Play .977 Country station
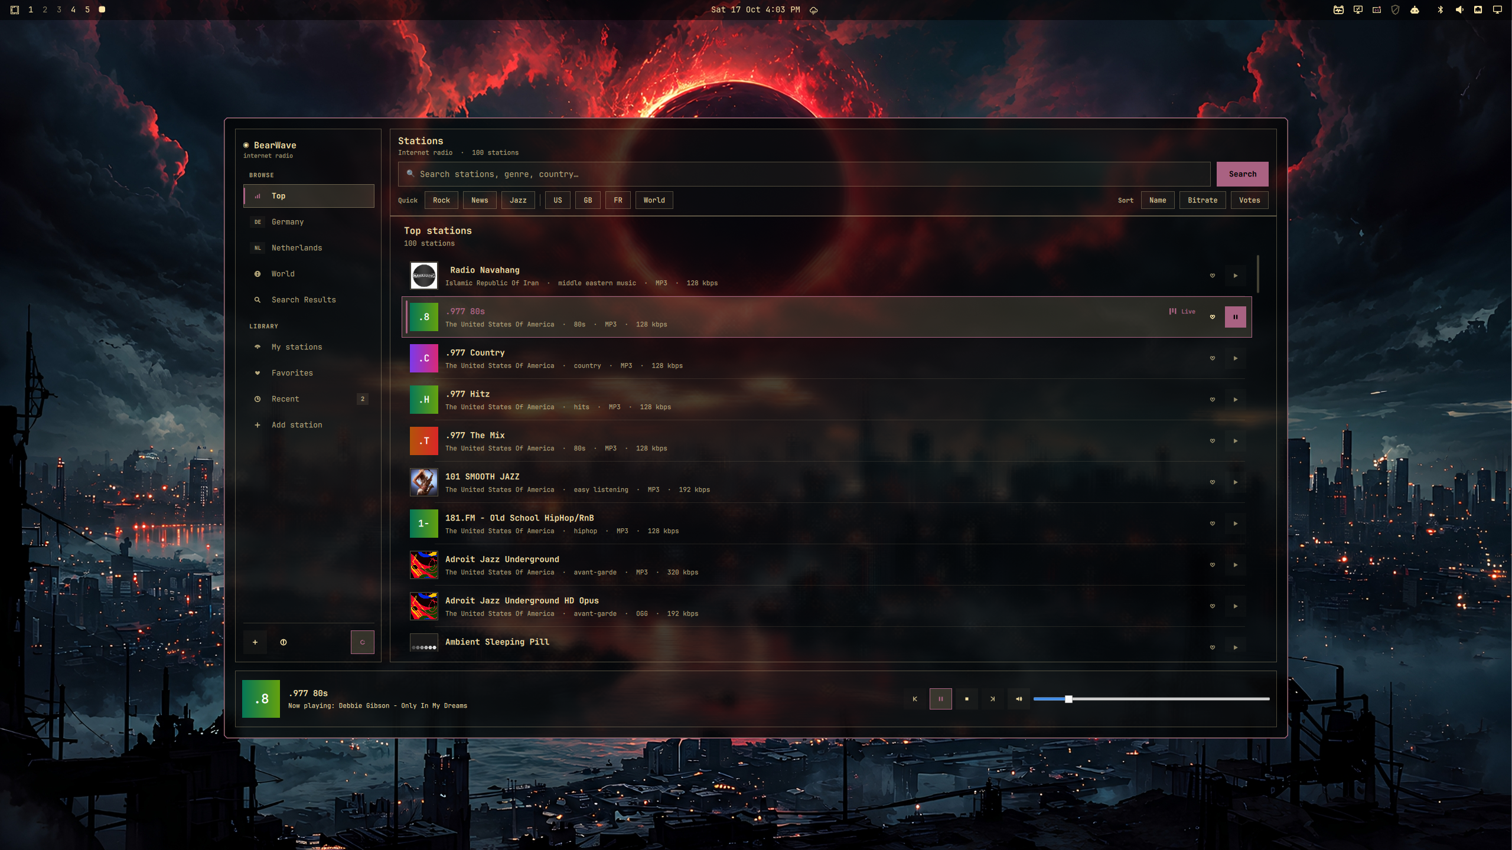Image resolution: width=1512 pixels, height=850 pixels. 1235,358
